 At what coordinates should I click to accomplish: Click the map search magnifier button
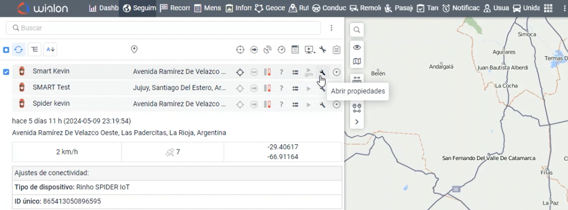[x=357, y=30]
